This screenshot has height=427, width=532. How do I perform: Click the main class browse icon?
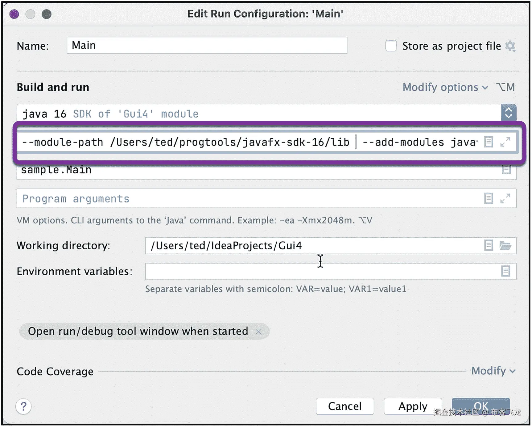[506, 169]
